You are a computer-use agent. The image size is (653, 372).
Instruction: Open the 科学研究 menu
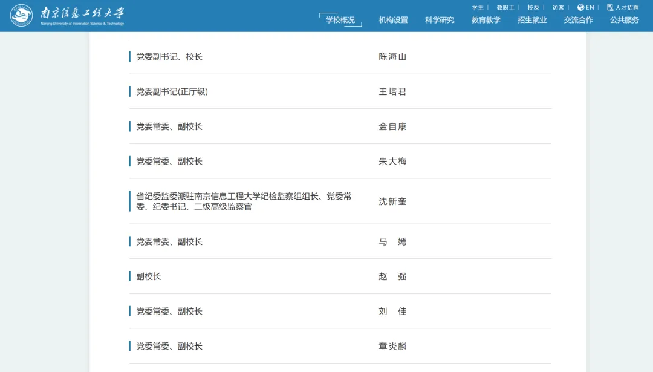[x=440, y=20]
